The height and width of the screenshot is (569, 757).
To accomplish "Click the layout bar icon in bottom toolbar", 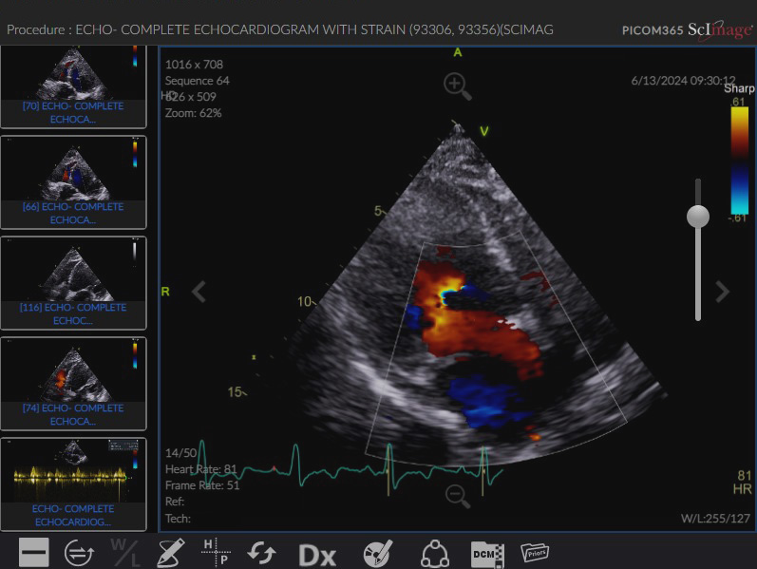I will pos(33,552).
